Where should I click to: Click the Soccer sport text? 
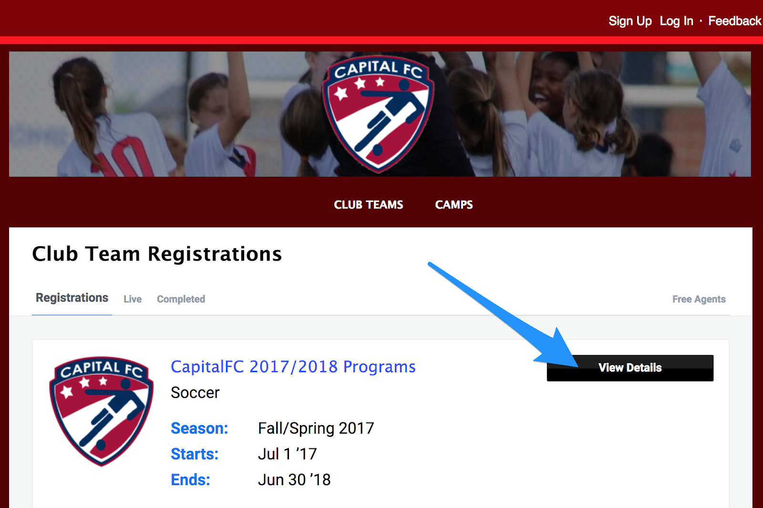195,393
